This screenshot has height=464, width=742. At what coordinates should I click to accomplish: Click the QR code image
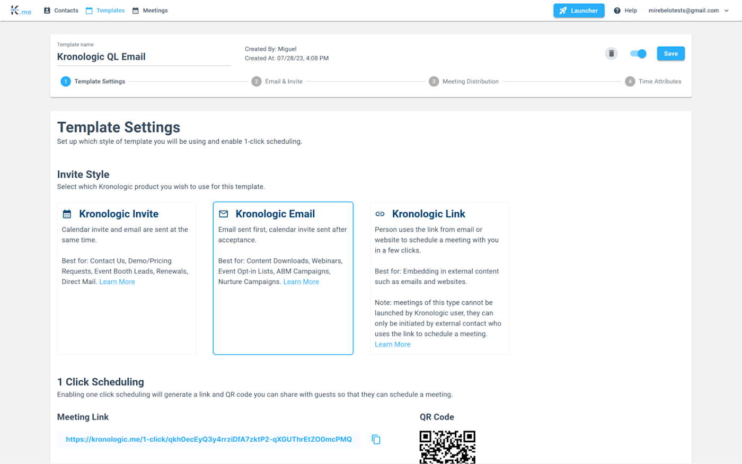[x=447, y=447]
